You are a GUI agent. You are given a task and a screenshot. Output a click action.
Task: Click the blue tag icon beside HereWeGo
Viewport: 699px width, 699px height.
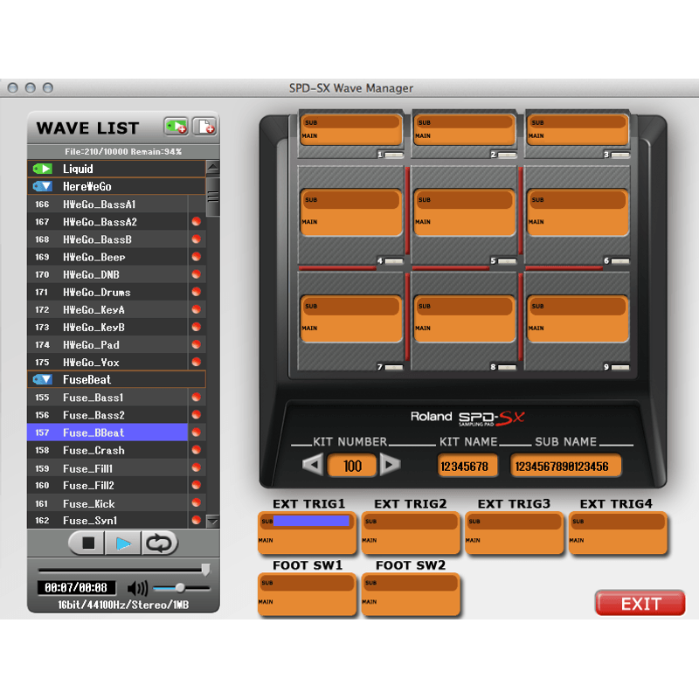42,186
